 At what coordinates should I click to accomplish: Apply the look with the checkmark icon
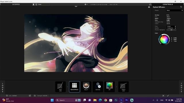168,96
